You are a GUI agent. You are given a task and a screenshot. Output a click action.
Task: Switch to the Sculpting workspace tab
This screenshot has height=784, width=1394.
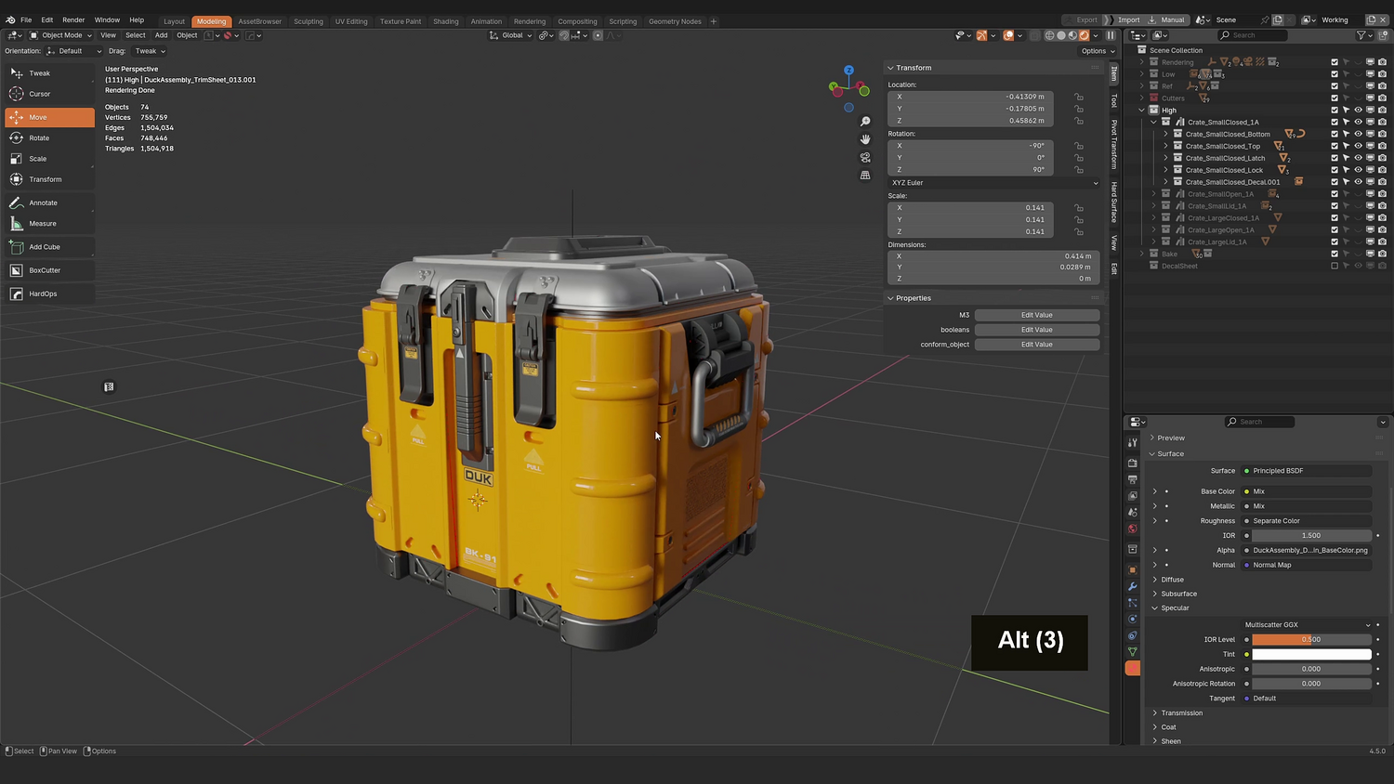pyautogui.click(x=309, y=21)
